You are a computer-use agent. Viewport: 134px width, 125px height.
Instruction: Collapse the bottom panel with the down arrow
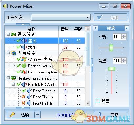coord(23,108)
